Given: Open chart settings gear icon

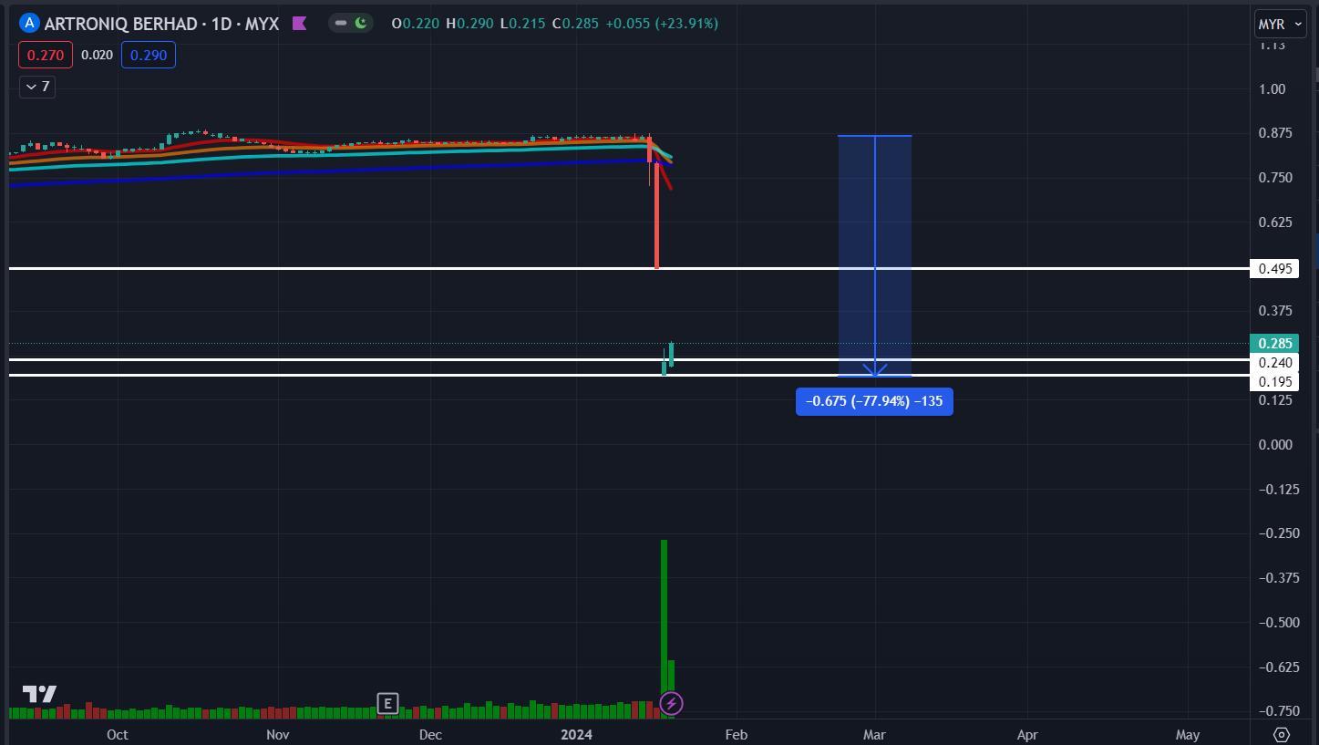Looking at the screenshot, I should pyautogui.click(x=1282, y=734).
